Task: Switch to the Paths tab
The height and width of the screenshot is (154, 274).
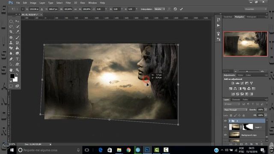Action: [245, 100]
